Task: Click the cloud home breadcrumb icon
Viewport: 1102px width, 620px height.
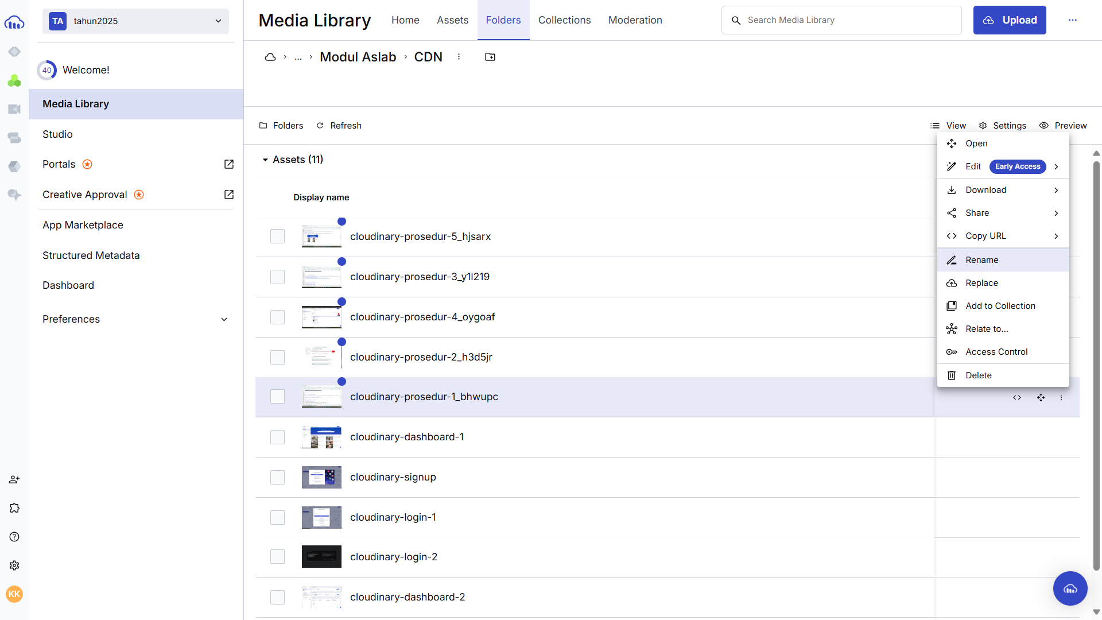Action: (x=270, y=57)
